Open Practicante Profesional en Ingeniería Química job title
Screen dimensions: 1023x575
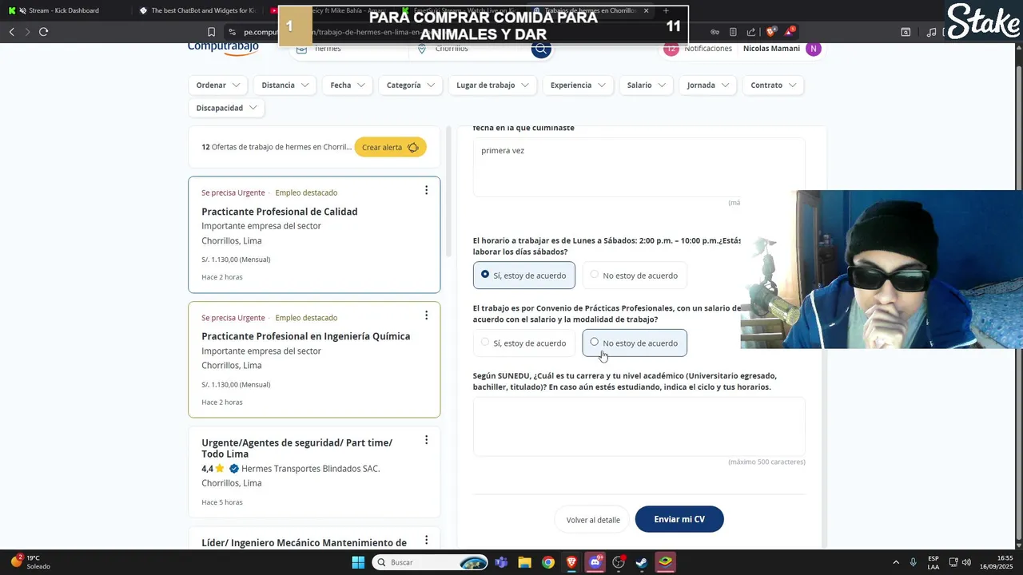(x=306, y=336)
